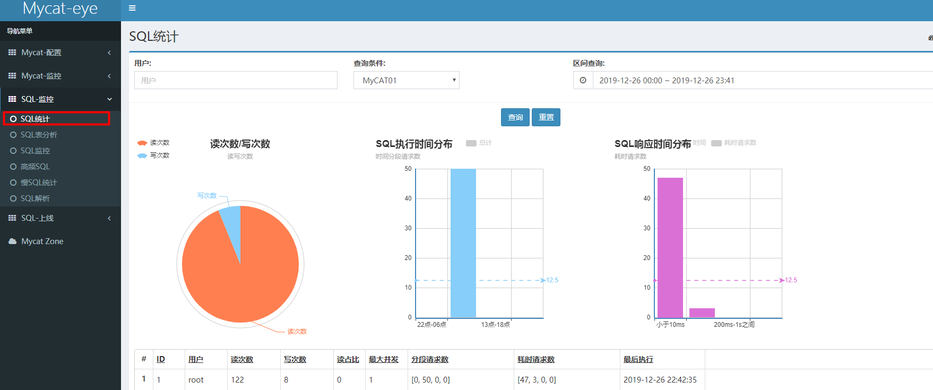Viewport: 933px width, 390px height.
Task: Open the SQL监控 menu item
Action: pyautogui.click(x=61, y=151)
